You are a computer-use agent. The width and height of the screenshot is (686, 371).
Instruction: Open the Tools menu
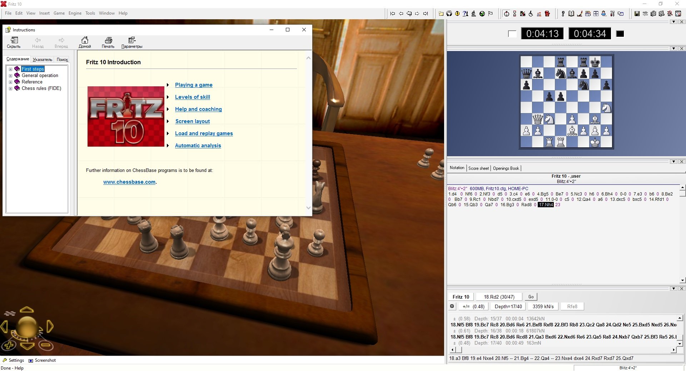pyautogui.click(x=90, y=13)
